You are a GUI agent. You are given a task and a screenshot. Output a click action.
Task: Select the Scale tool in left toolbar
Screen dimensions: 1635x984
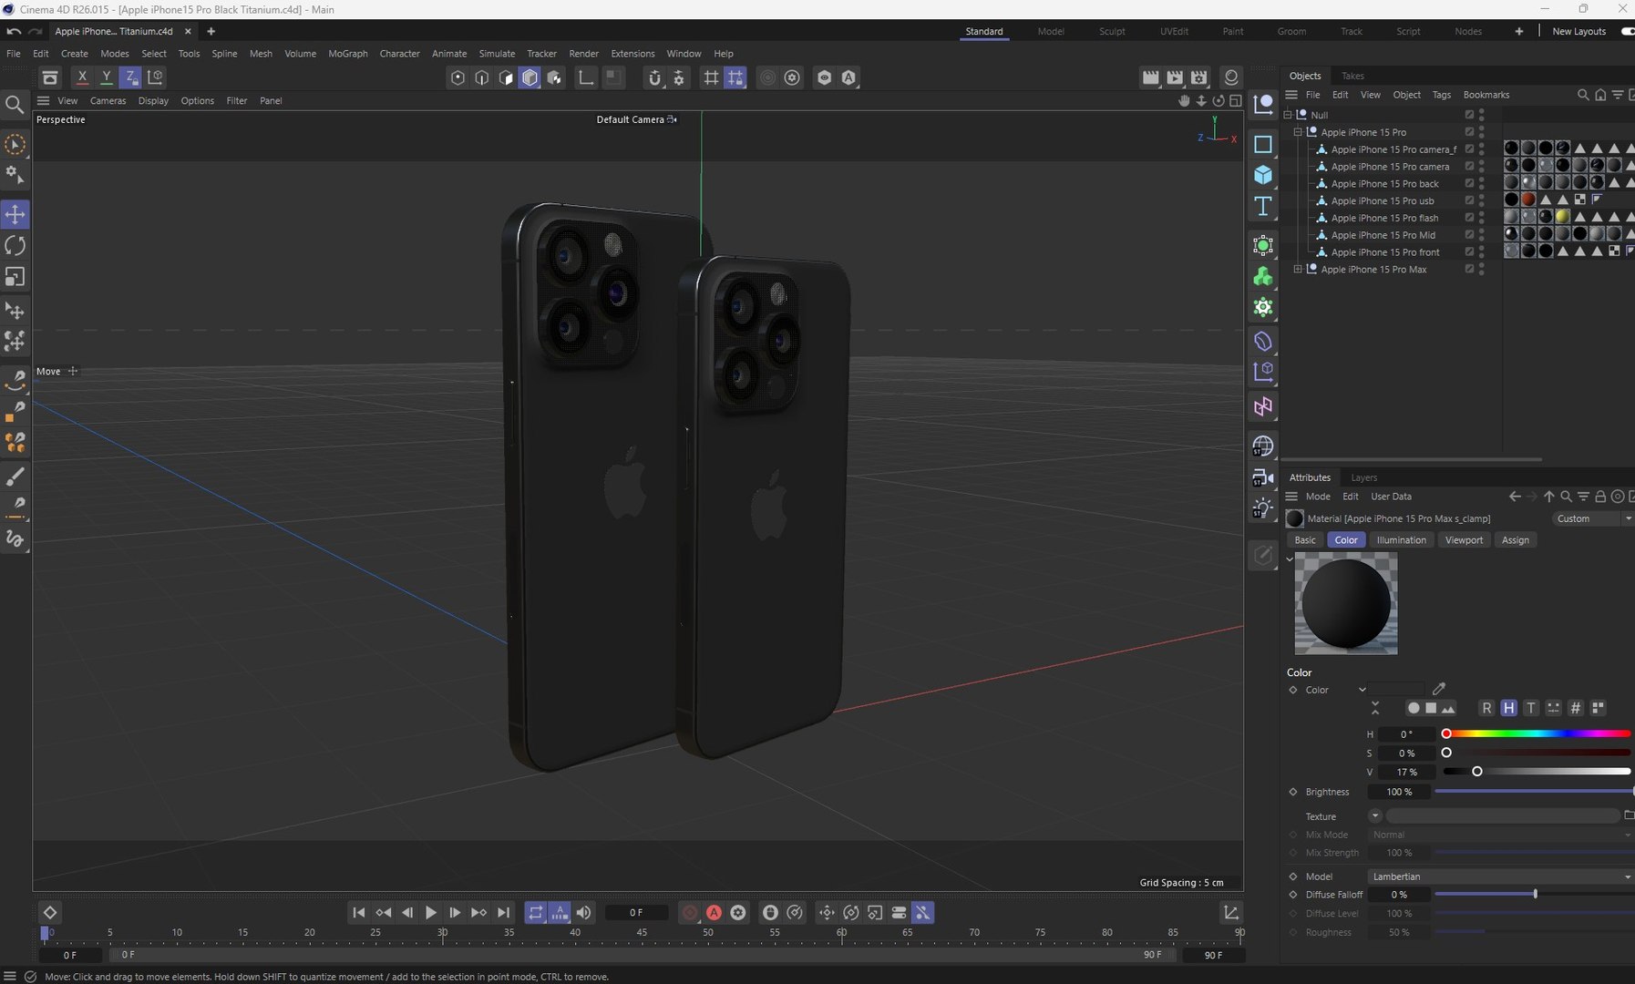point(15,277)
